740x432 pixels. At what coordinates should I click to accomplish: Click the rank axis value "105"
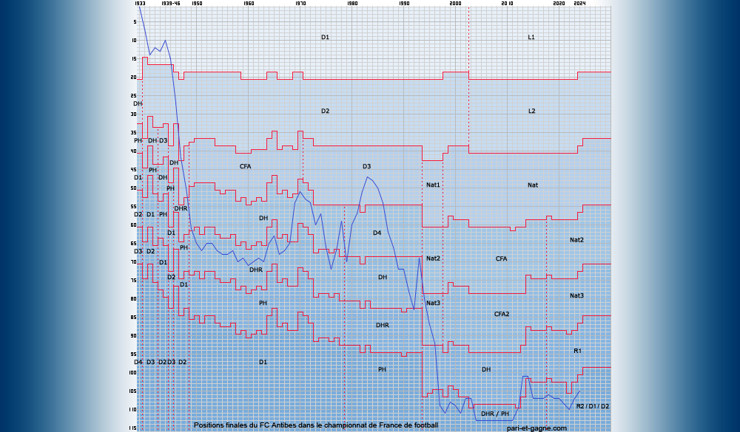pyautogui.click(x=133, y=391)
